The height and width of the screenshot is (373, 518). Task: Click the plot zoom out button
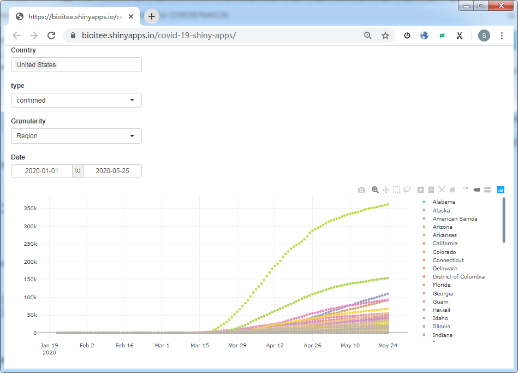pyautogui.click(x=431, y=190)
